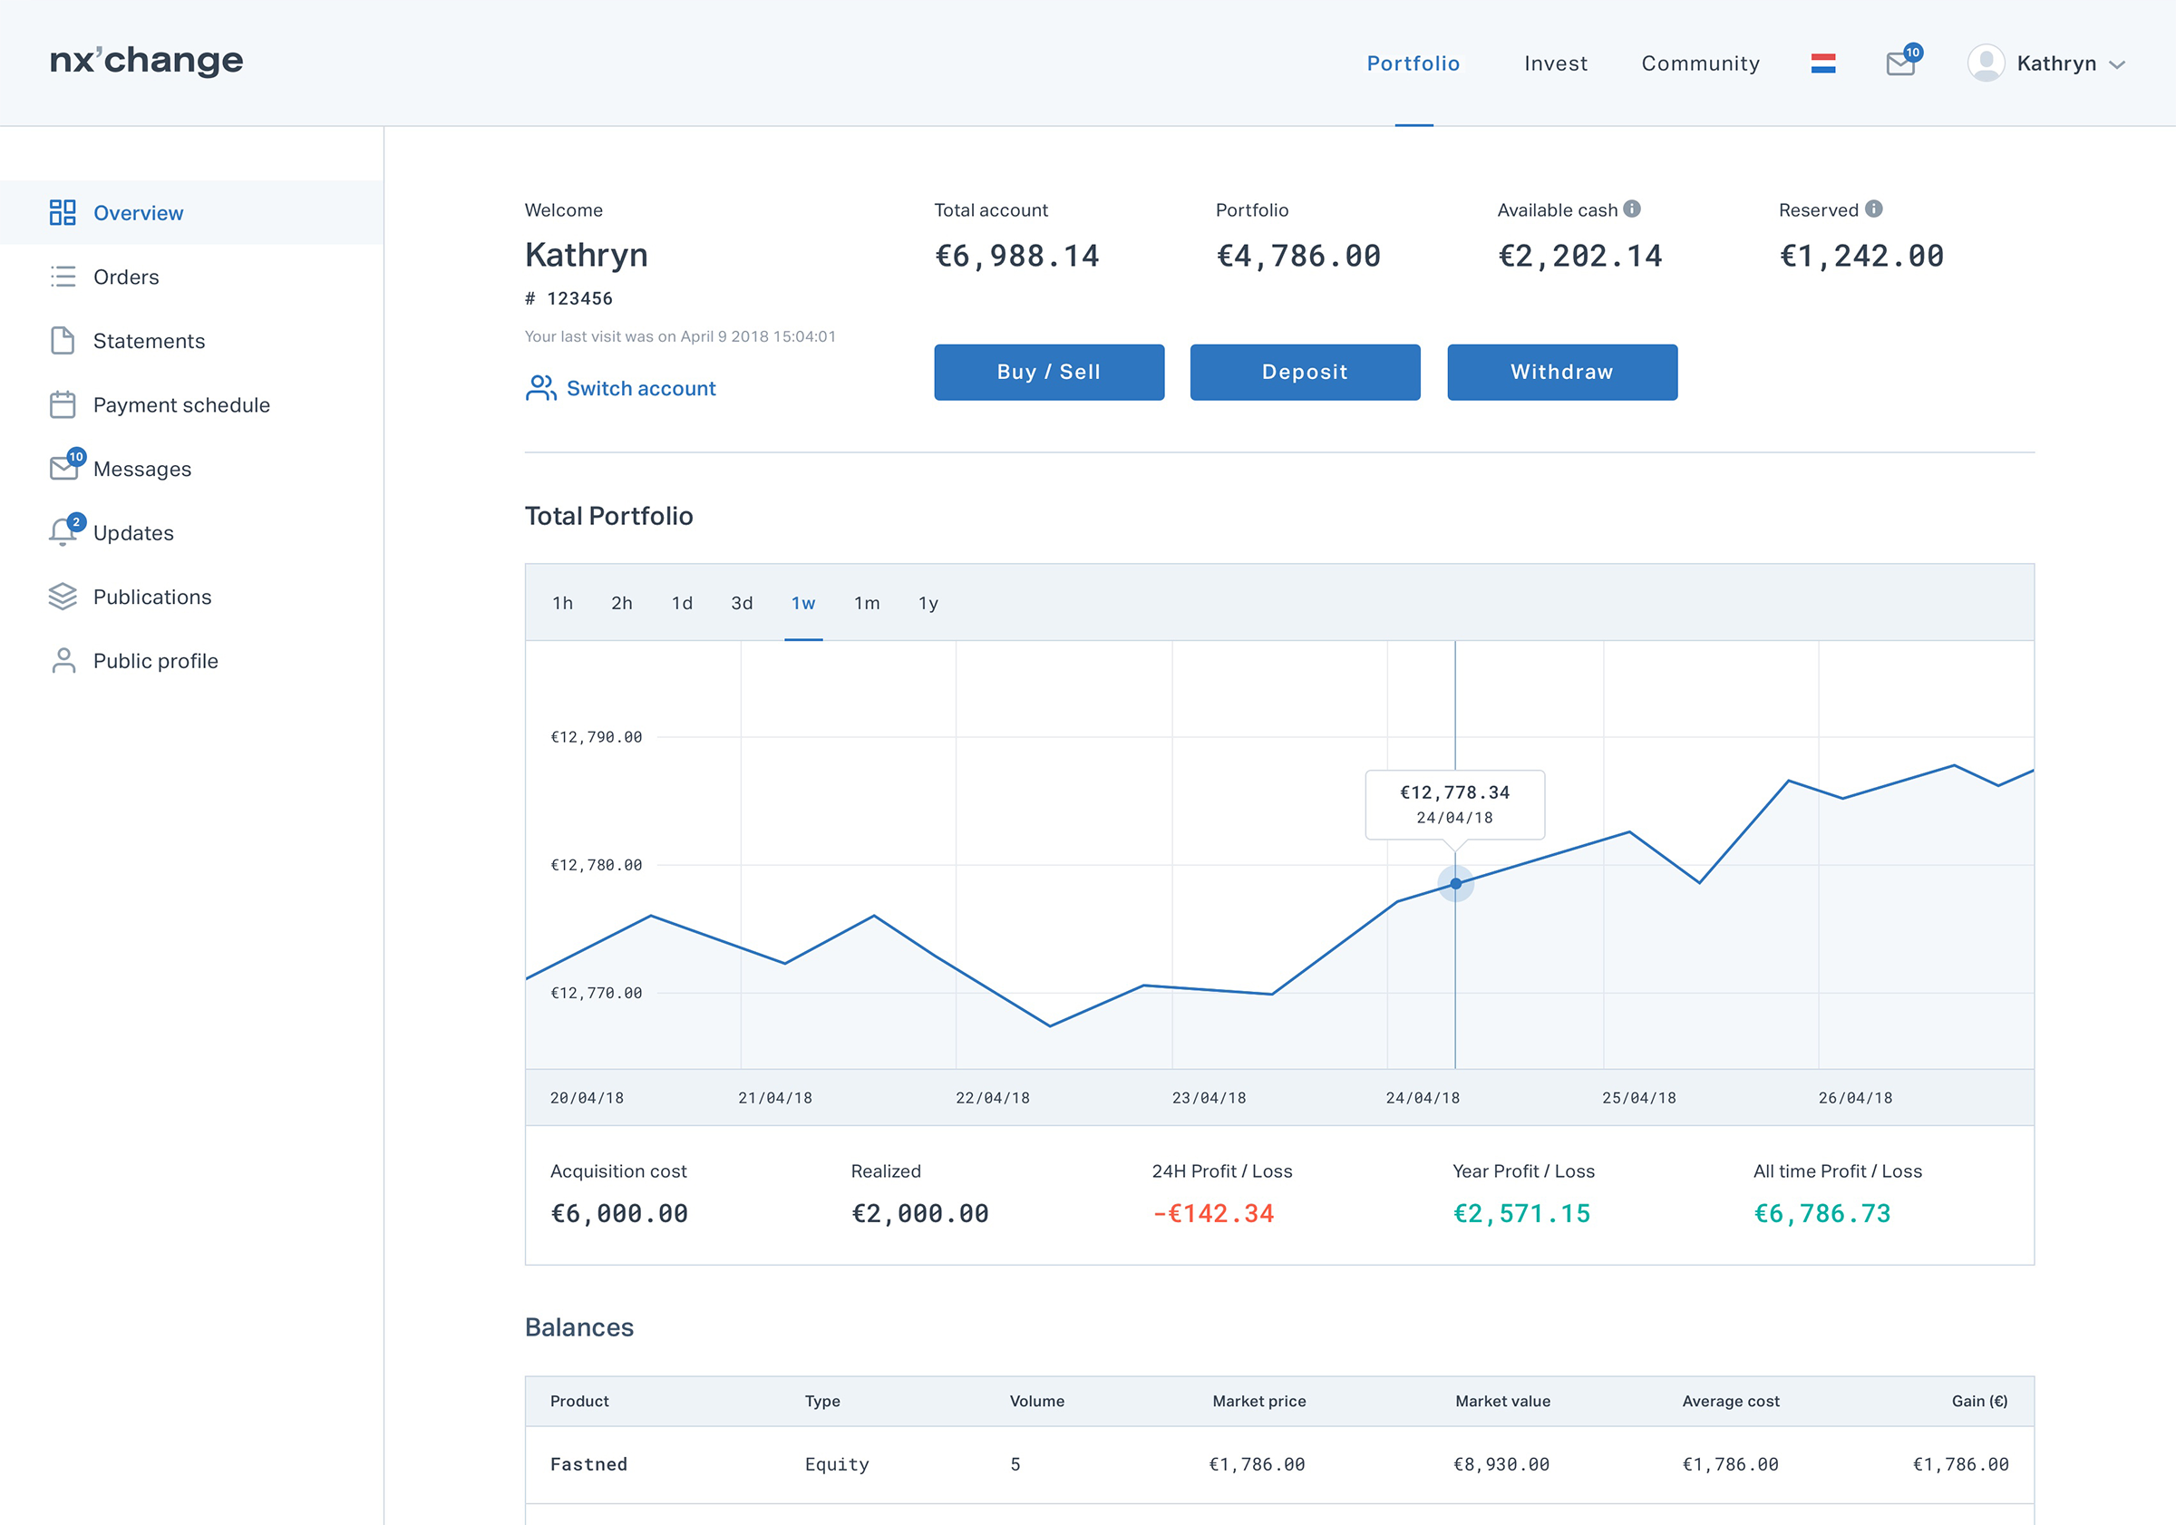Click the Volume column header
Image resolution: width=2176 pixels, height=1525 pixels.
point(1037,1401)
